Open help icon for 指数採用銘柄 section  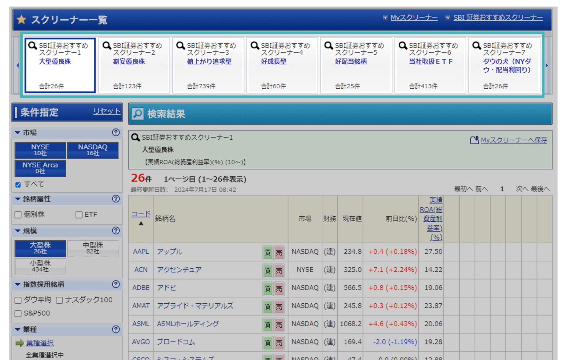116,284
